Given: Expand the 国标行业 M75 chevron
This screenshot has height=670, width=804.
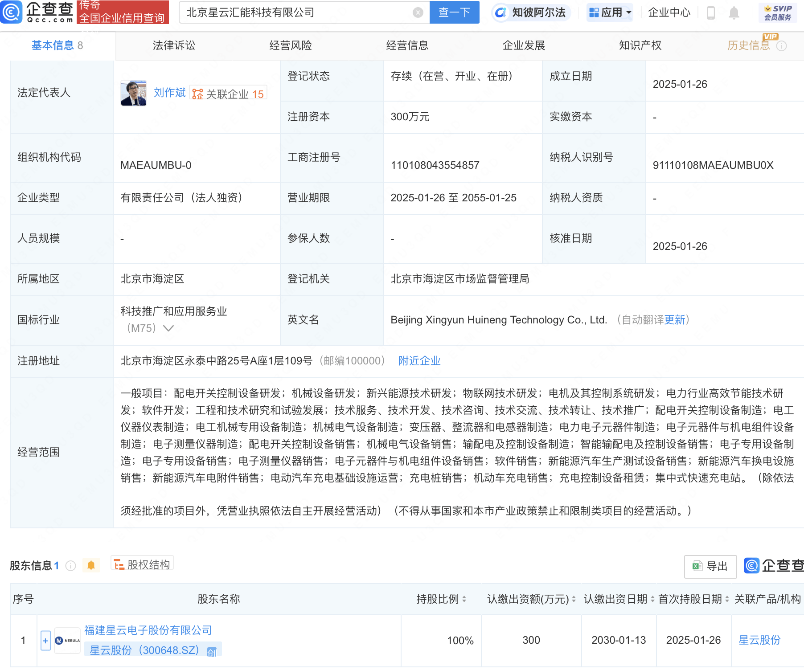Looking at the screenshot, I should click(168, 328).
